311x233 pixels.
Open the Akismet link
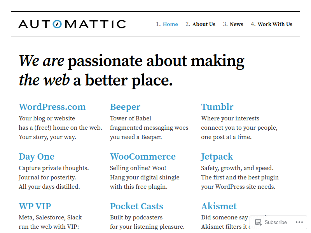point(219,206)
